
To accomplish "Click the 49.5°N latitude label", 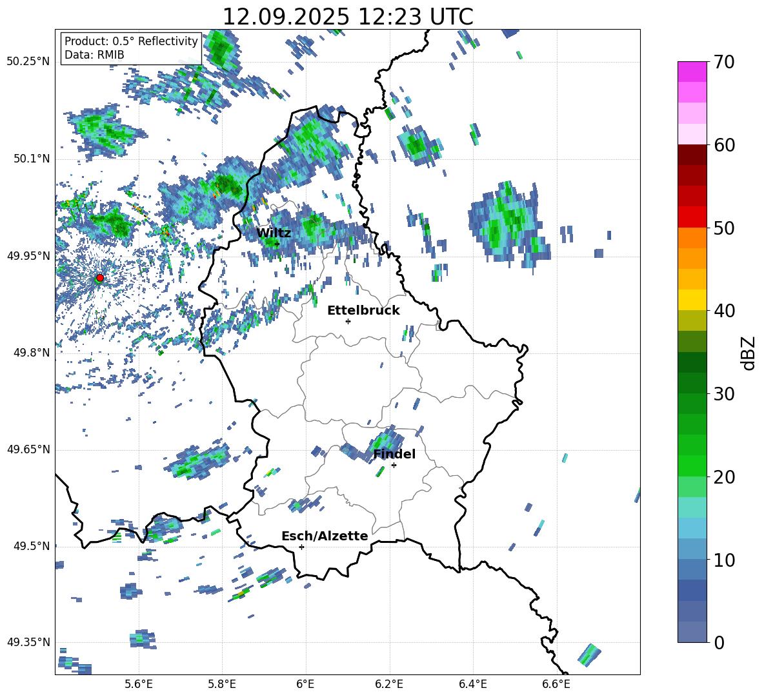I will [31, 545].
